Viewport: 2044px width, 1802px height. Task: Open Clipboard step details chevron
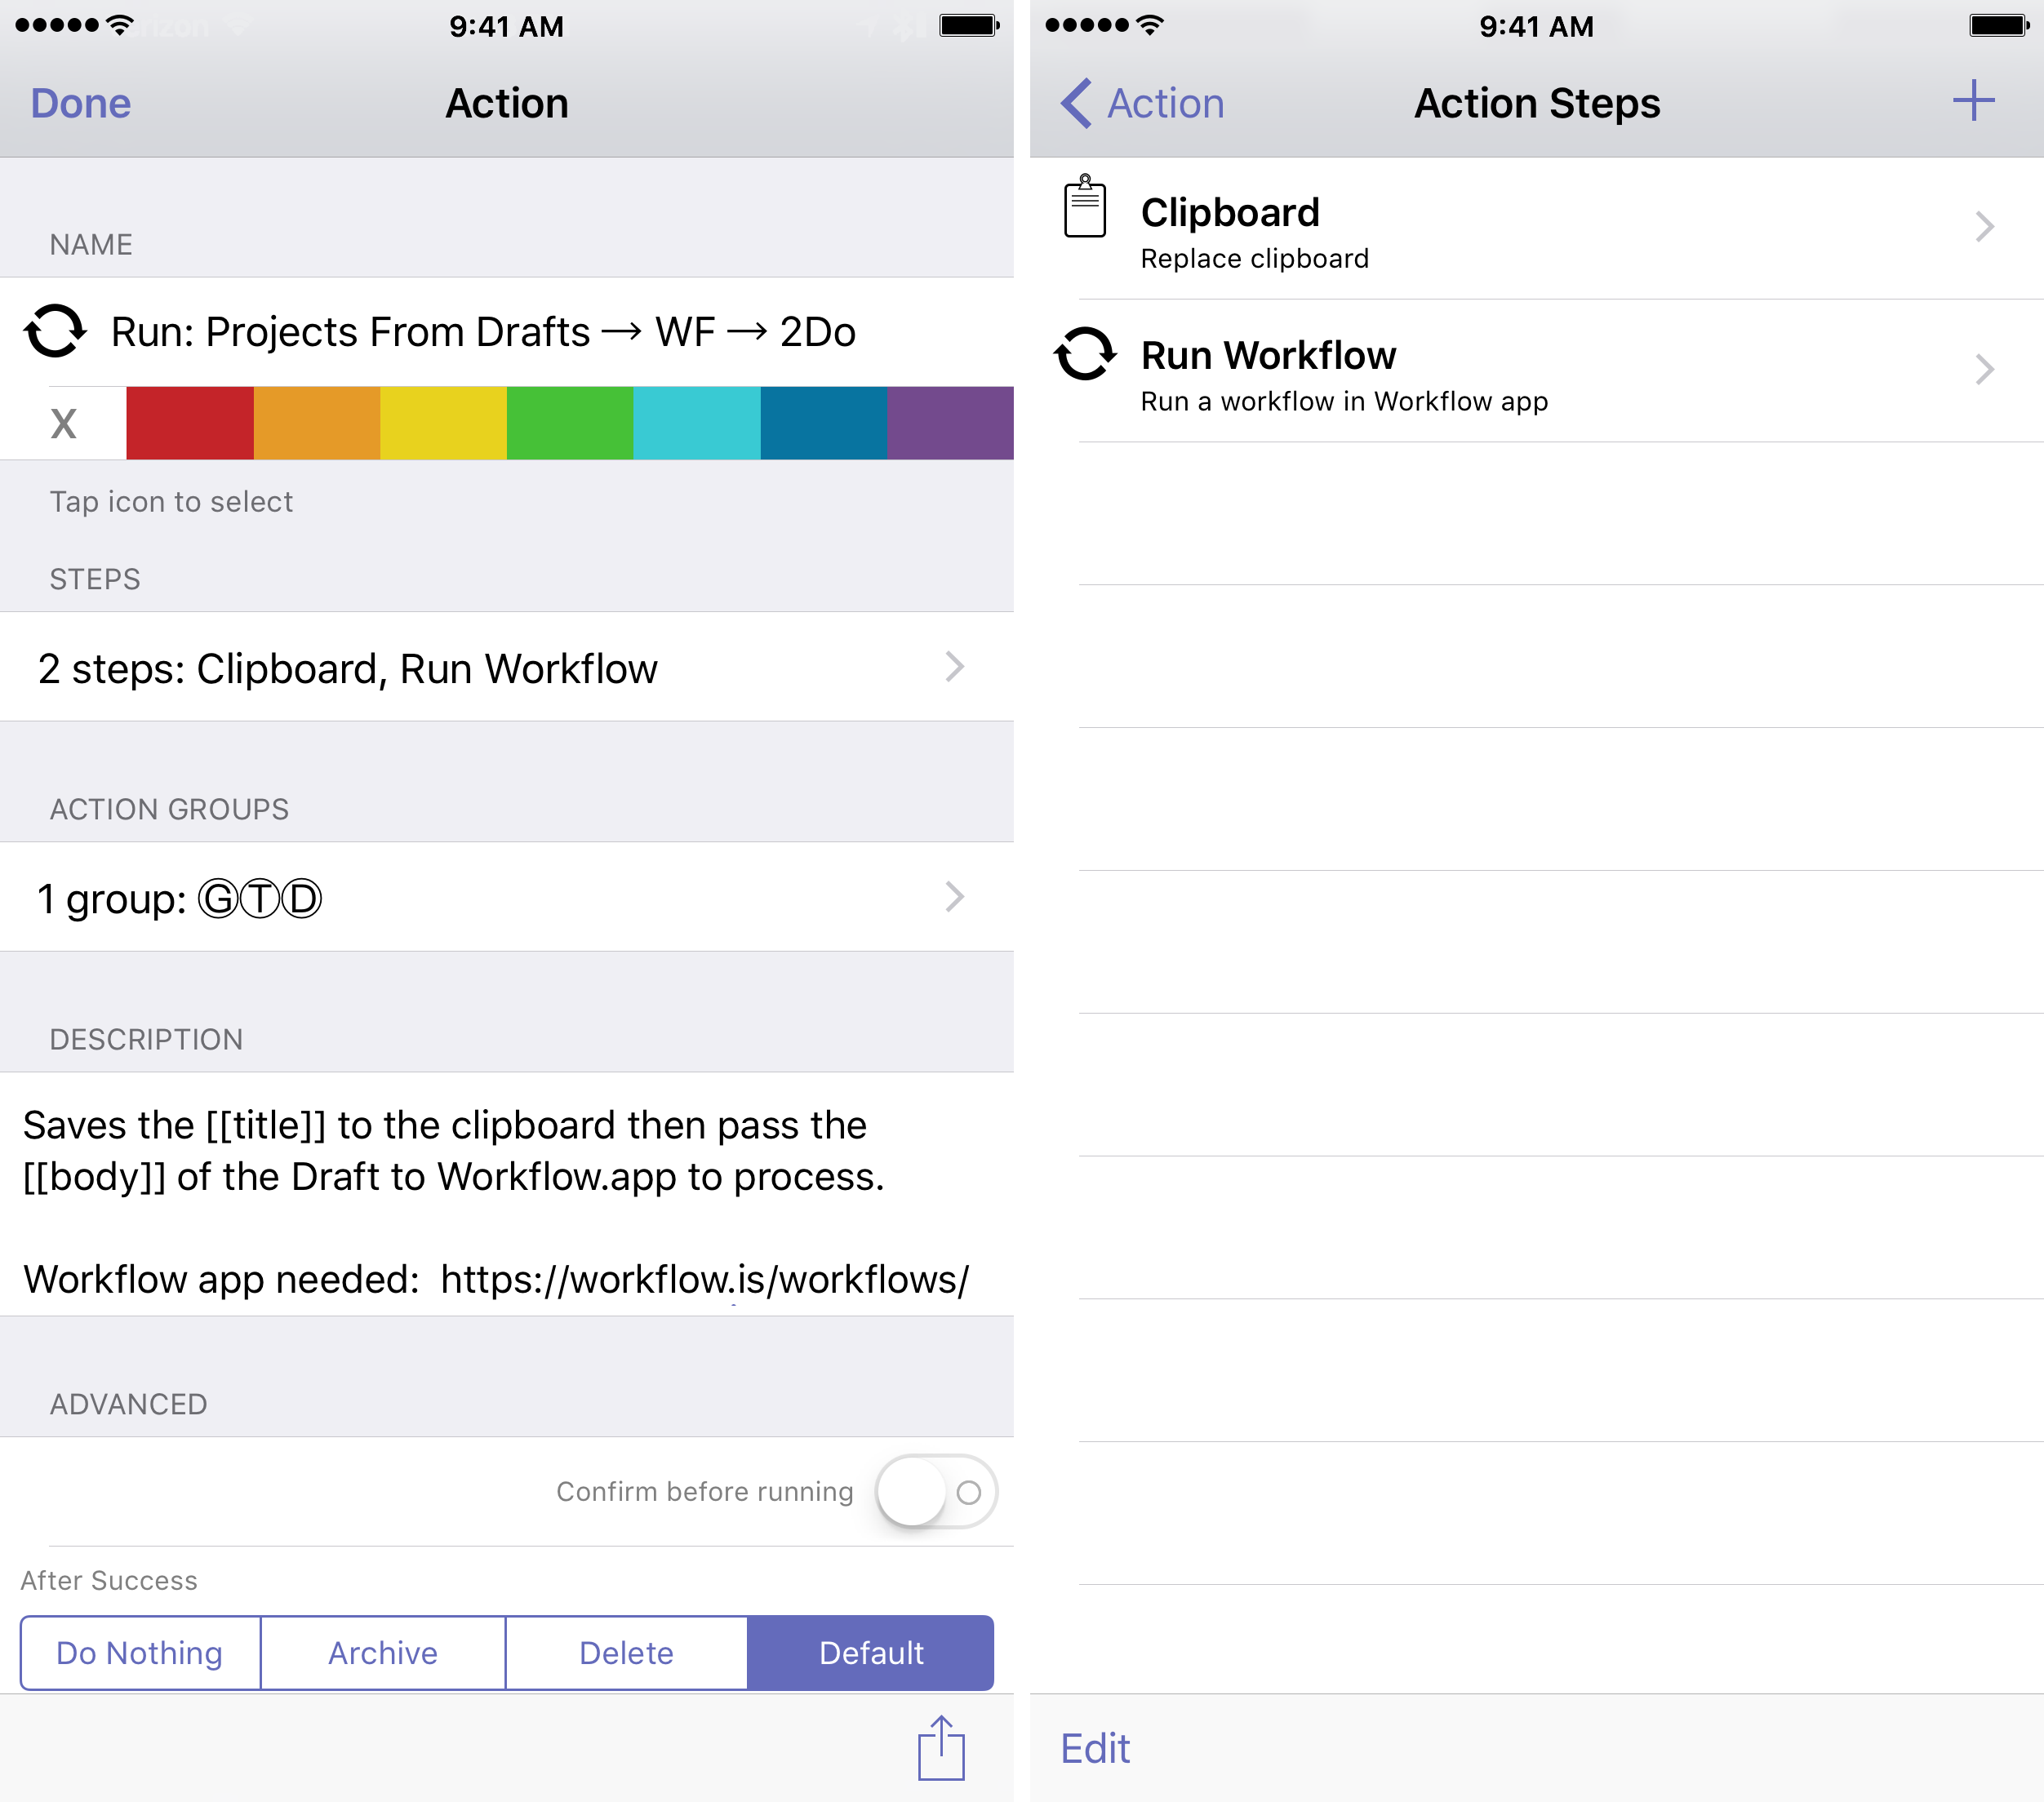(x=1984, y=227)
